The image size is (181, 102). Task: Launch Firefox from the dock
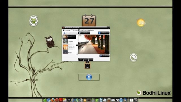[53, 100]
